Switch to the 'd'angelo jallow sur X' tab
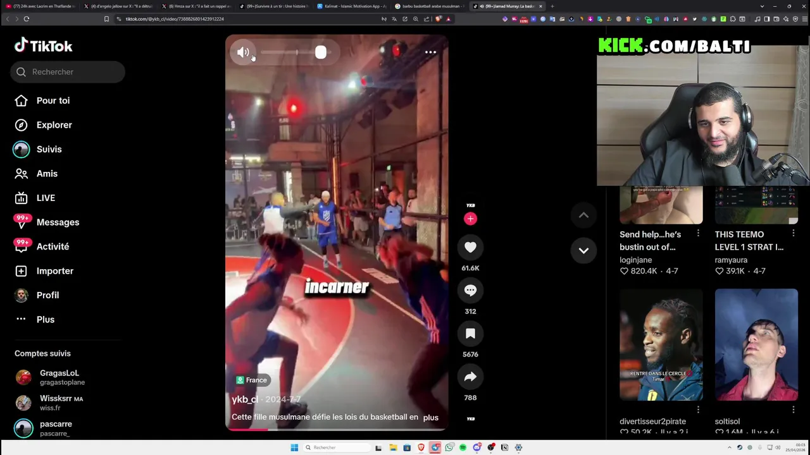810x455 pixels. (x=118, y=6)
